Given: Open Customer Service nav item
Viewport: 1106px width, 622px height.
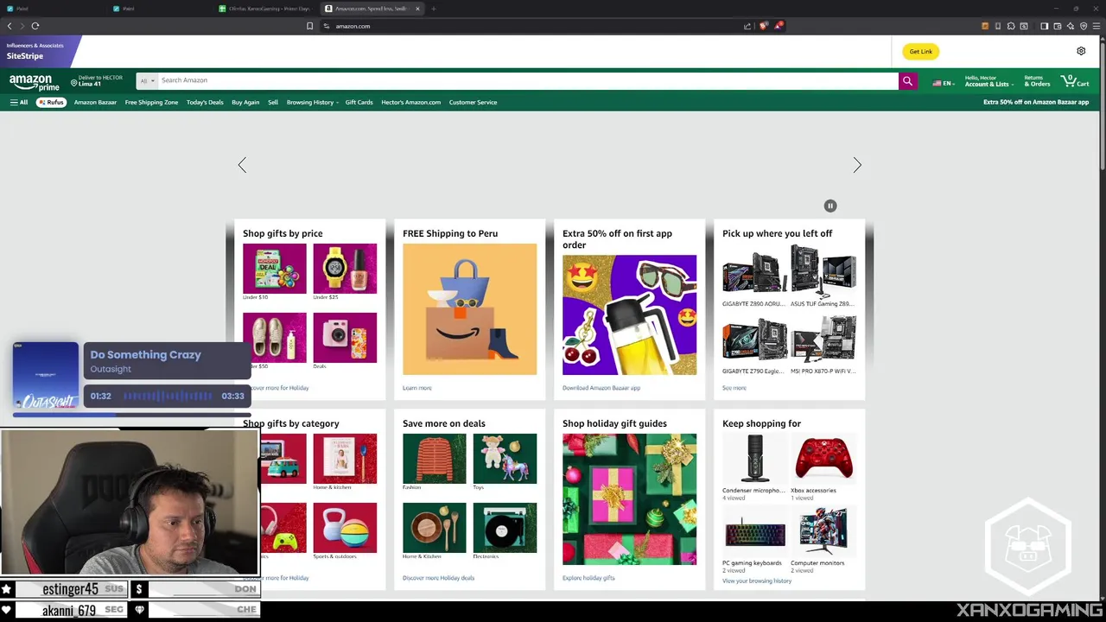Looking at the screenshot, I should coord(473,102).
